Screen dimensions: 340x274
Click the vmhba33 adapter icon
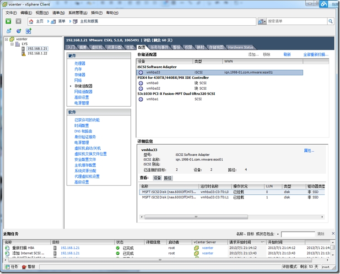point(141,72)
